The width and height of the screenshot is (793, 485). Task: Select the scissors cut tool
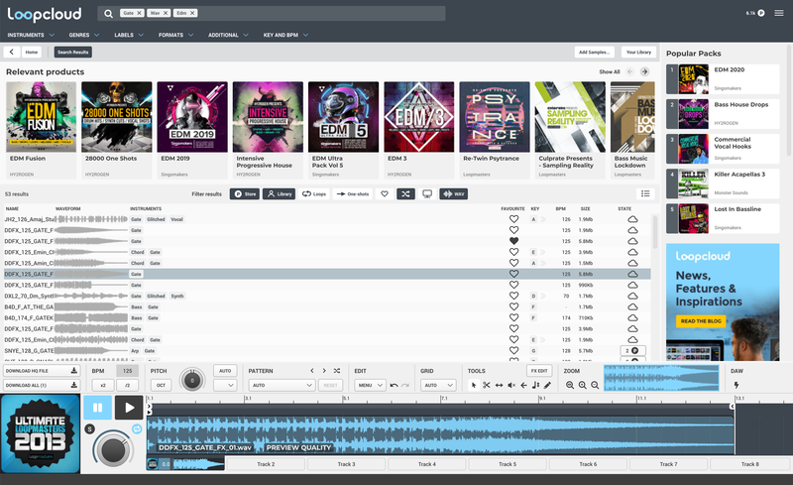487,385
